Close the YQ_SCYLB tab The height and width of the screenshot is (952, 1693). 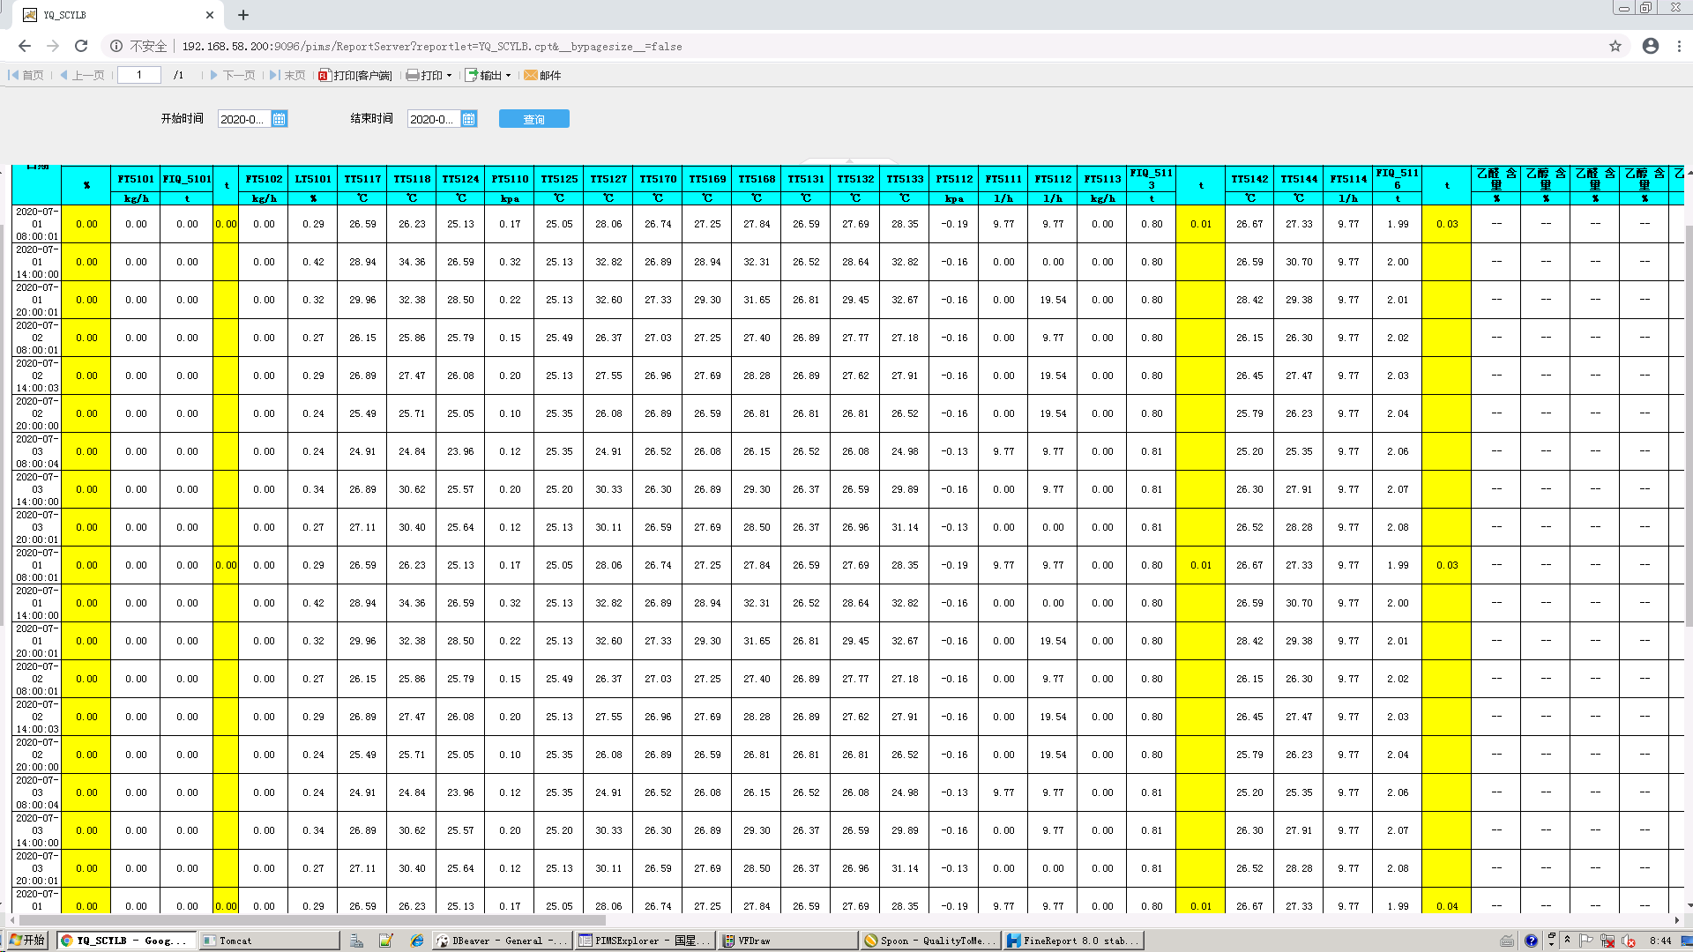tap(209, 15)
